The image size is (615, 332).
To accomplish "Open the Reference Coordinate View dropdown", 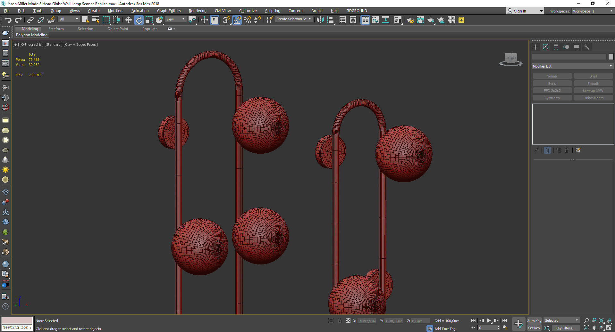I will click(x=175, y=19).
